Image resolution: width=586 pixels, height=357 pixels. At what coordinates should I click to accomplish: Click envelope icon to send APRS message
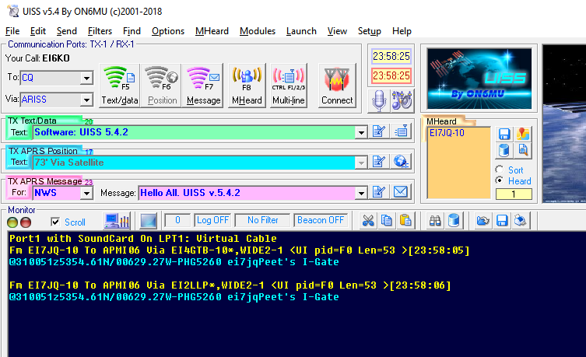click(x=401, y=192)
